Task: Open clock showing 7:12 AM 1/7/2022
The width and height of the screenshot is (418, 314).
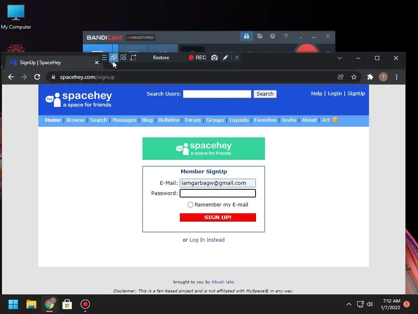Action: 391,304
